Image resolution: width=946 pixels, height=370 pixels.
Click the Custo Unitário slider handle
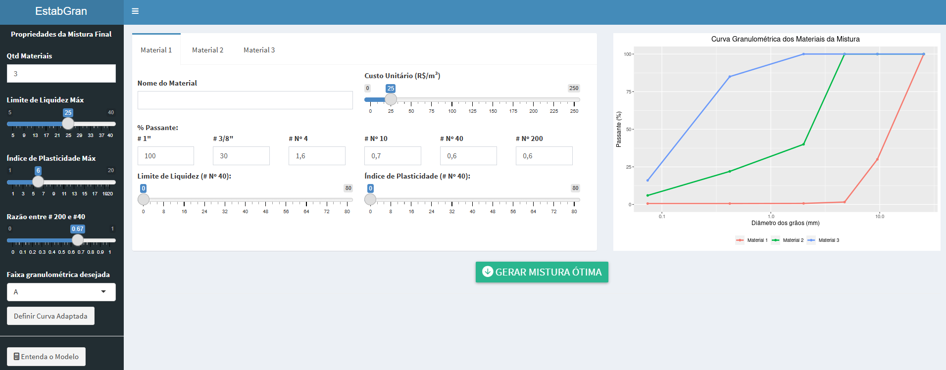click(391, 99)
